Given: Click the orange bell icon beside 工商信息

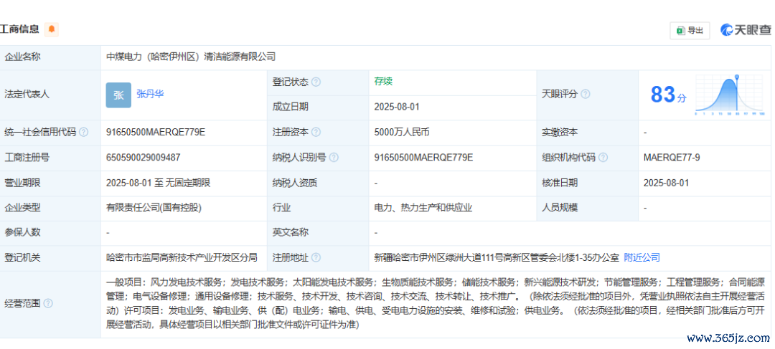Looking at the screenshot, I should click(52, 29).
